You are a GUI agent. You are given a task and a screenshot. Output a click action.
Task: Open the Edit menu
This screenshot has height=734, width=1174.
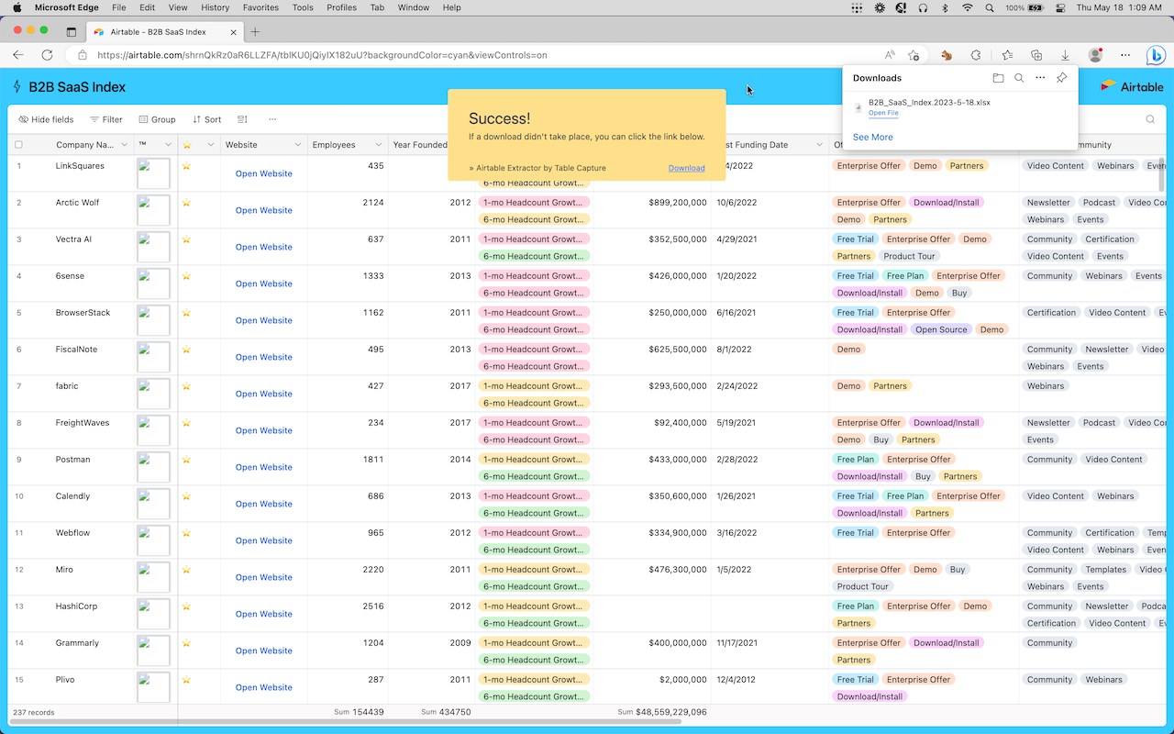147,7
